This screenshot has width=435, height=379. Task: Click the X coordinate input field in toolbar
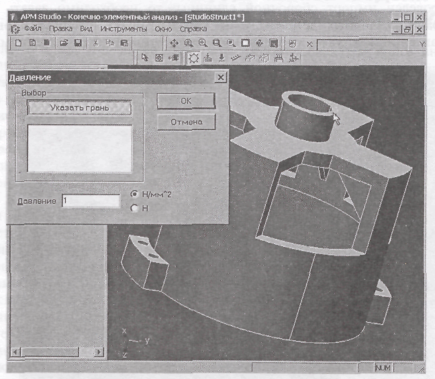[362, 45]
